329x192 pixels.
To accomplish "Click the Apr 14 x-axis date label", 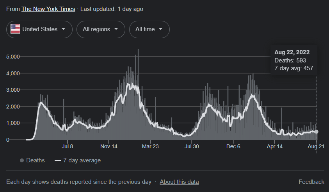I will tap(275, 147).
